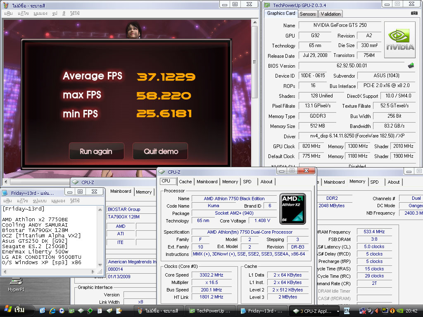The width and height of the screenshot is (423, 317).
Task: Open the TechPowerUp taskbar button
Action: coord(210,311)
